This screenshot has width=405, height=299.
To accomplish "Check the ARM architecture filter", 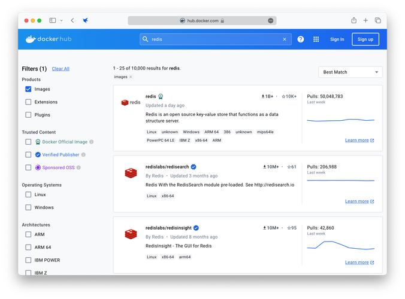I will 28,234.
